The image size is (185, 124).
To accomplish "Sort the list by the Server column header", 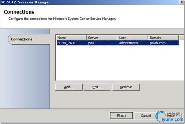I will click(x=102, y=38).
